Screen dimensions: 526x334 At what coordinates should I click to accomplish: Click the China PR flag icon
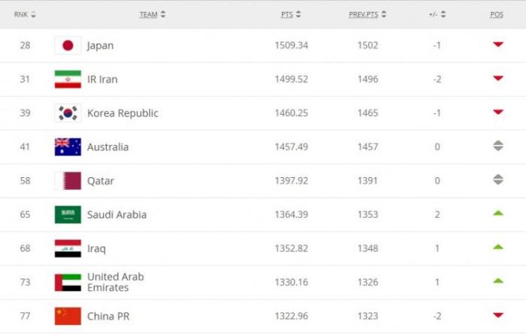(x=68, y=316)
